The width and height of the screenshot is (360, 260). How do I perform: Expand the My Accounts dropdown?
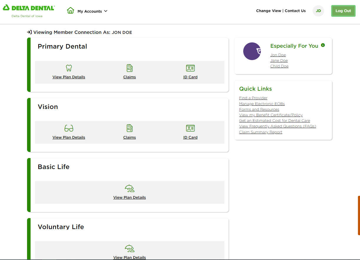92,11
